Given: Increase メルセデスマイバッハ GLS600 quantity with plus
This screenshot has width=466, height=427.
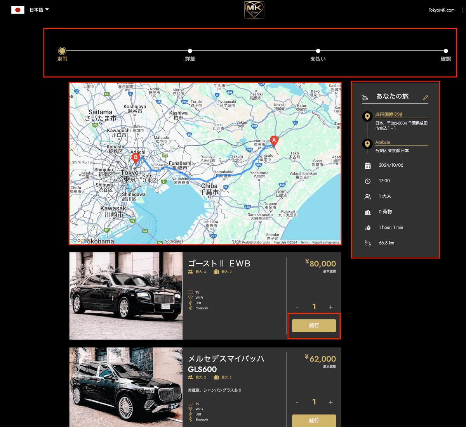Looking at the screenshot, I should (330, 402).
